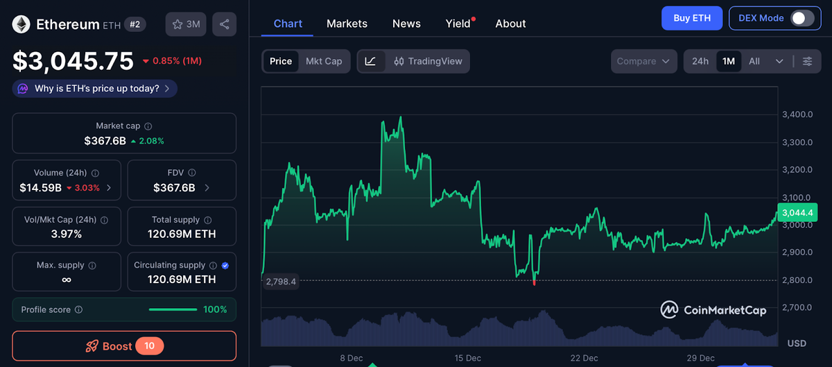Open the About tab
The height and width of the screenshot is (367, 832).
pyautogui.click(x=510, y=24)
